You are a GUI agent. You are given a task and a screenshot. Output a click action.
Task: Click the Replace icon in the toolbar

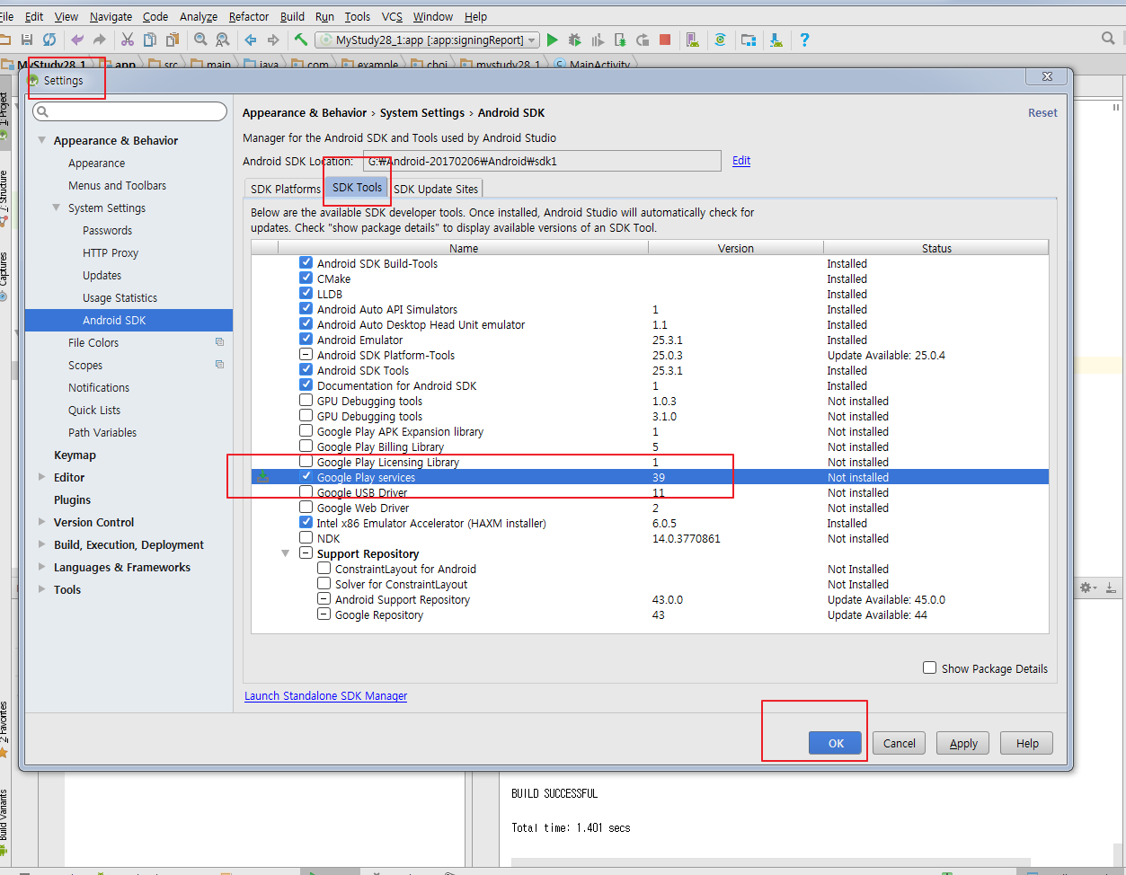pyautogui.click(x=222, y=40)
